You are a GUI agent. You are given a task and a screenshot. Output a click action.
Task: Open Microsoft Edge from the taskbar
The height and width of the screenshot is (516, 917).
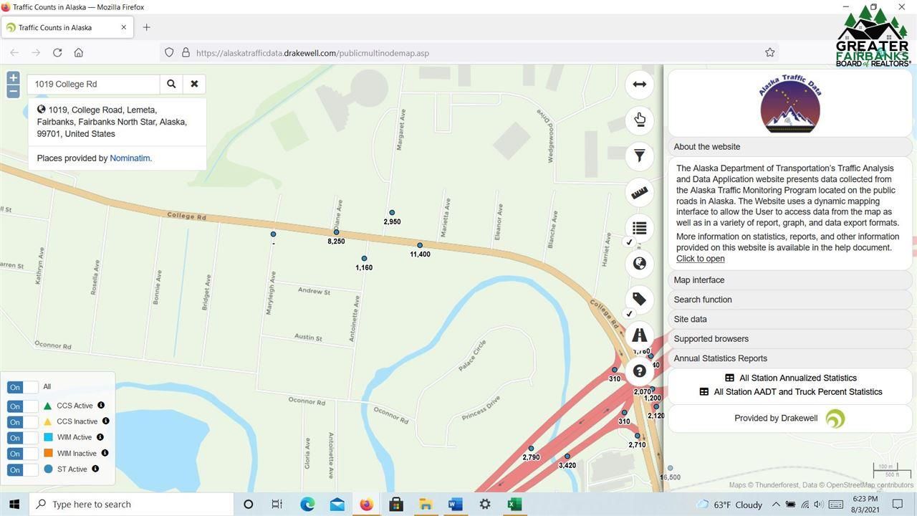(307, 504)
